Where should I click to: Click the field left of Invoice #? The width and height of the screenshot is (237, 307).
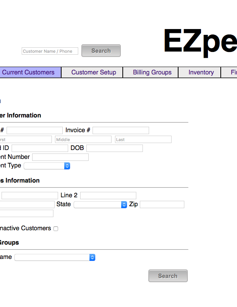34,130
